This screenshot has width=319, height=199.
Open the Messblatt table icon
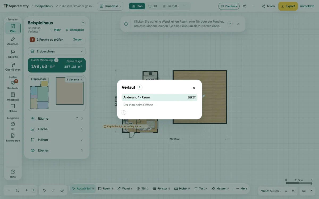click(13, 97)
